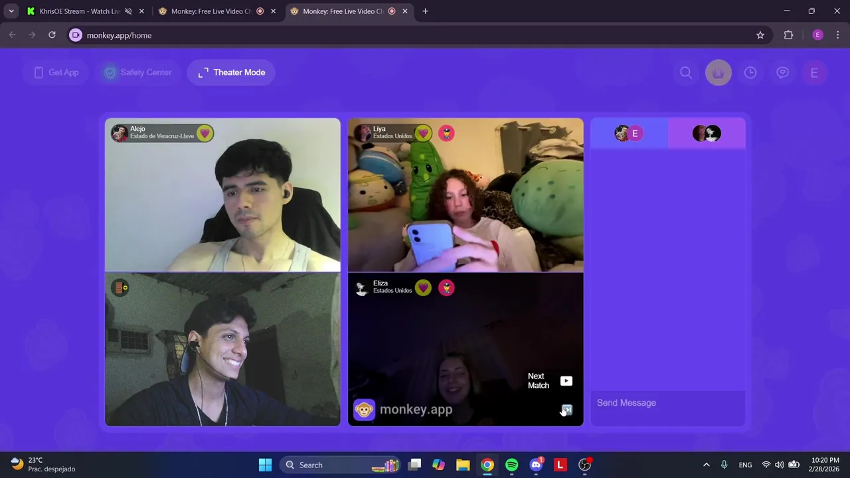
Task: Open the volume tray control
Action: pos(779,465)
